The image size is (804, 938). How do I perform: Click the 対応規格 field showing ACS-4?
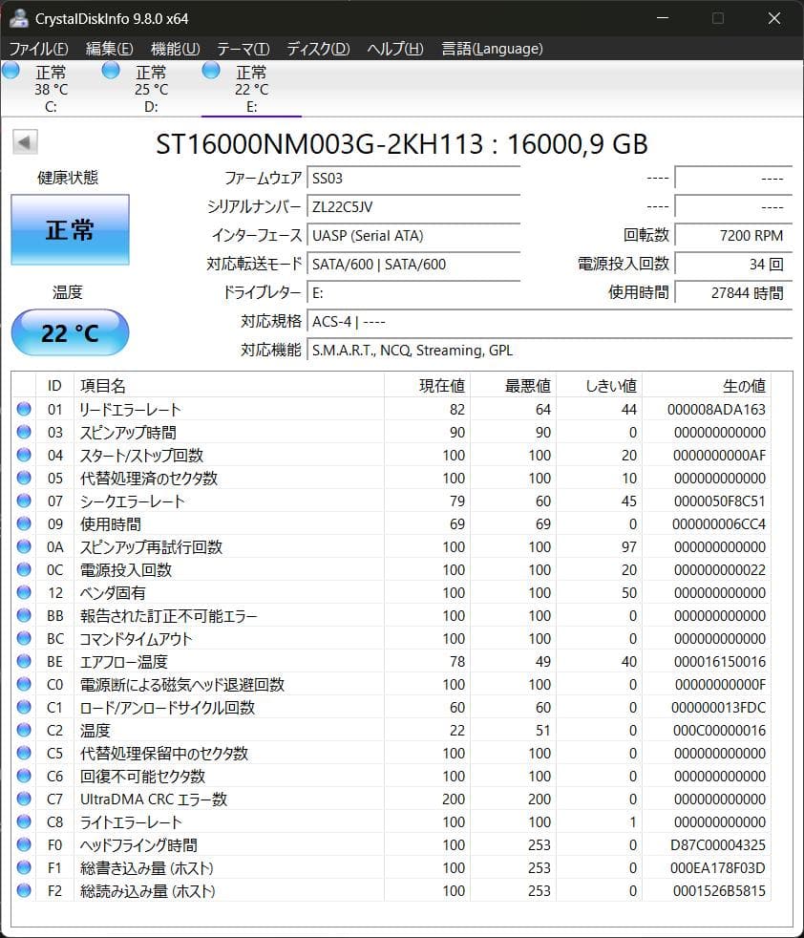[x=549, y=321]
